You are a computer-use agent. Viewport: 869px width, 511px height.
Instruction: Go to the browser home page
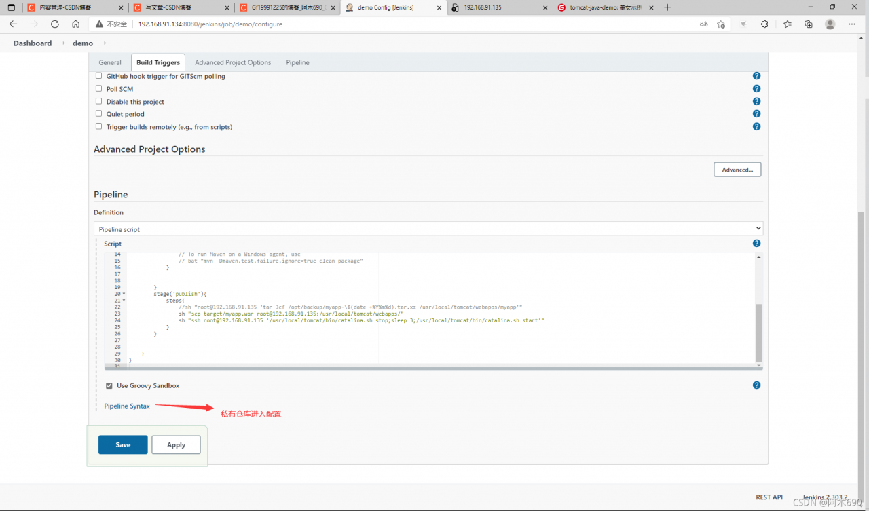[76, 24]
